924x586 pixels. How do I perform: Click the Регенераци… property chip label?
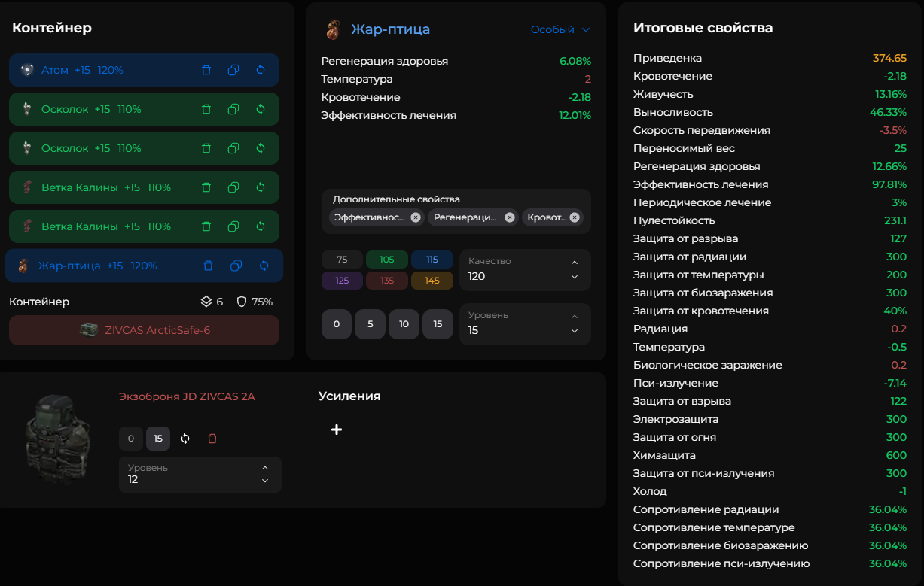click(465, 217)
